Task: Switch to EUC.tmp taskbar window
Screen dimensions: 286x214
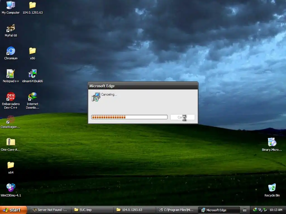Action: [92, 210]
